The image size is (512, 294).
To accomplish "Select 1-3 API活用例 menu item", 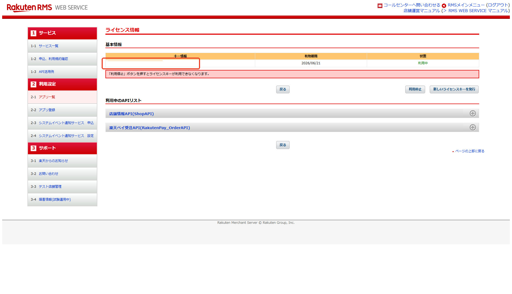I will pos(62,72).
